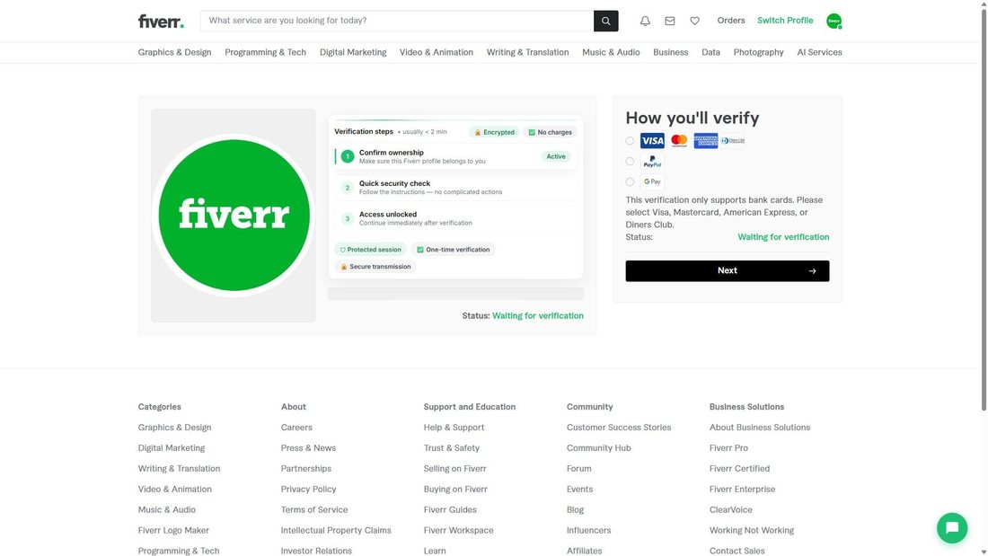The image size is (988, 556).
Task: Click the American Express logo
Action: coord(706,141)
